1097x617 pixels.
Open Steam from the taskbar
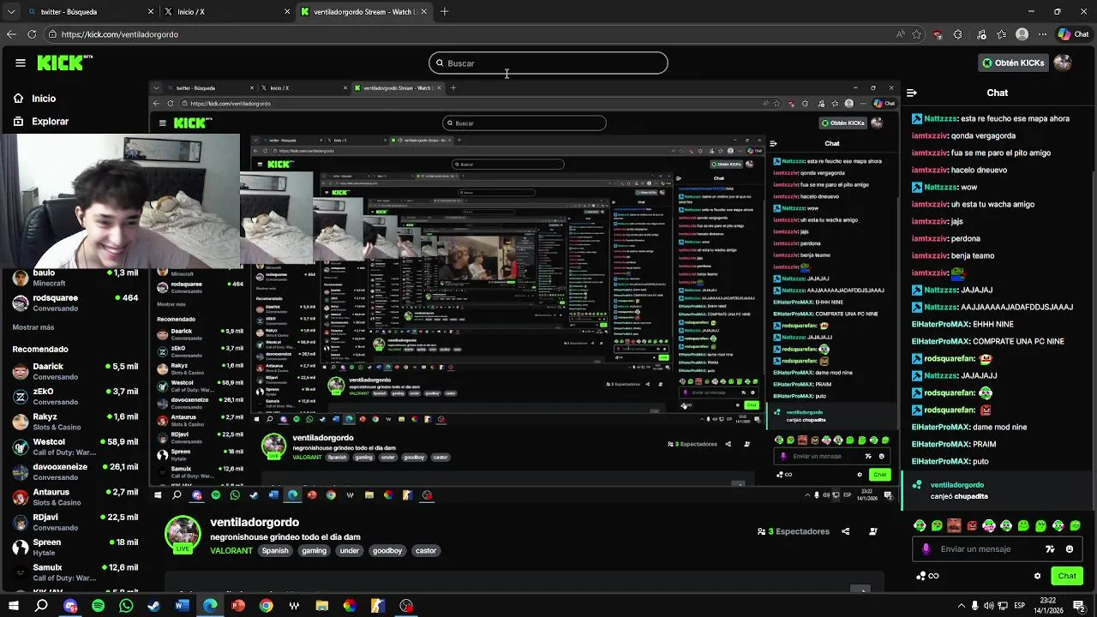[154, 606]
